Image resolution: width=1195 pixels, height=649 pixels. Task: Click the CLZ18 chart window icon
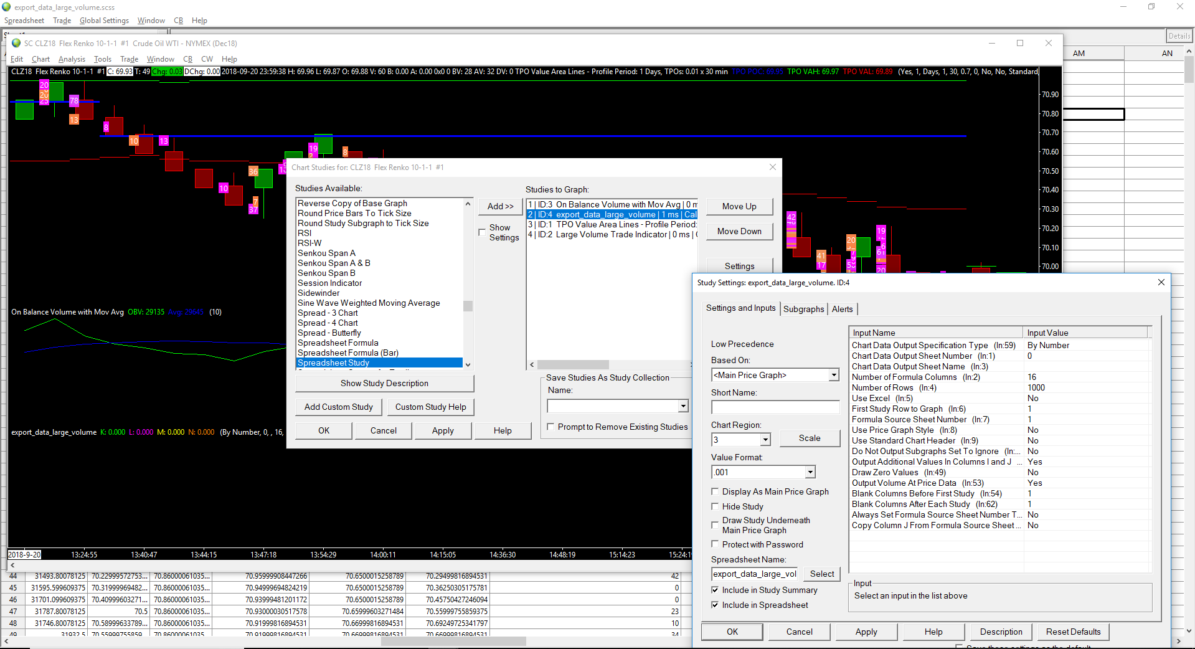click(x=16, y=43)
